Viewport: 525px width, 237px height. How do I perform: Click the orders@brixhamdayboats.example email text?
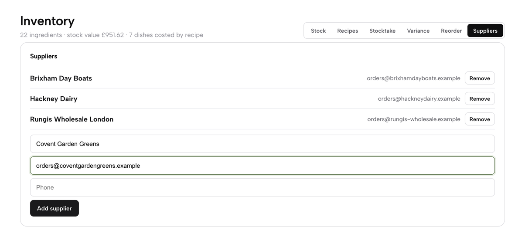[413, 78]
